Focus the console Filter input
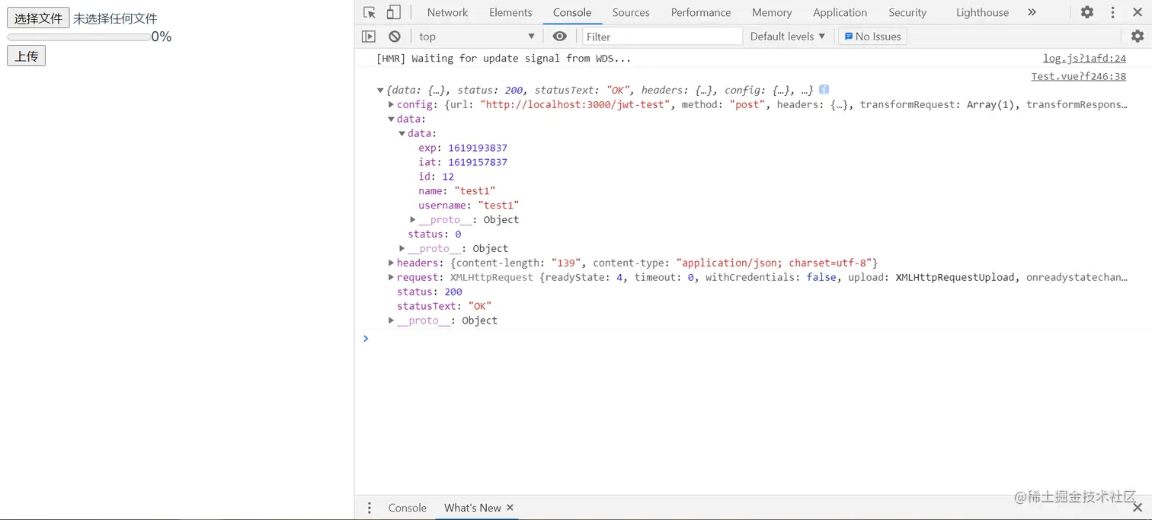The width and height of the screenshot is (1152, 520). (x=662, y=37)
